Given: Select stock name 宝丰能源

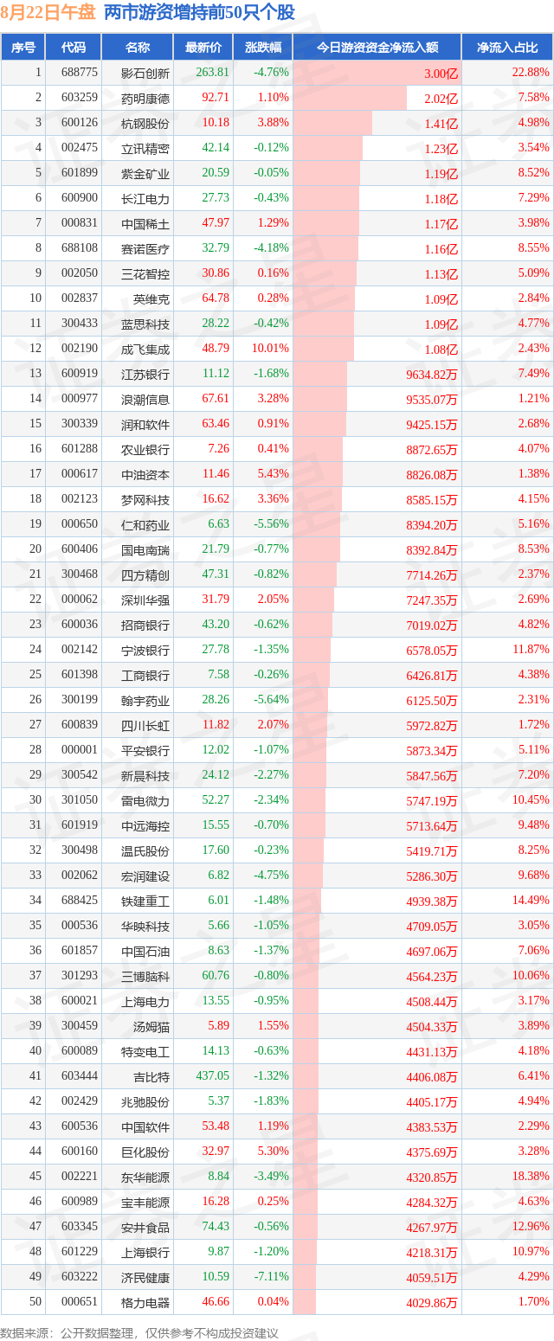Looking at the screenshot, I should (x=145, y=1203).
